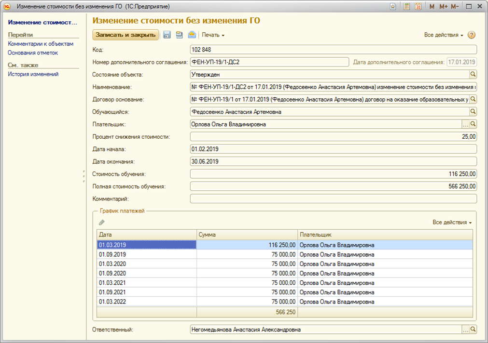This screenshot has height=343, width=488.
Task: Add to favorites with star icon
Action: (393, 7)
